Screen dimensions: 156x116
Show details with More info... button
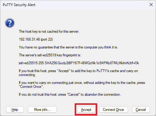pyautogui.click(x=42, y=110)
